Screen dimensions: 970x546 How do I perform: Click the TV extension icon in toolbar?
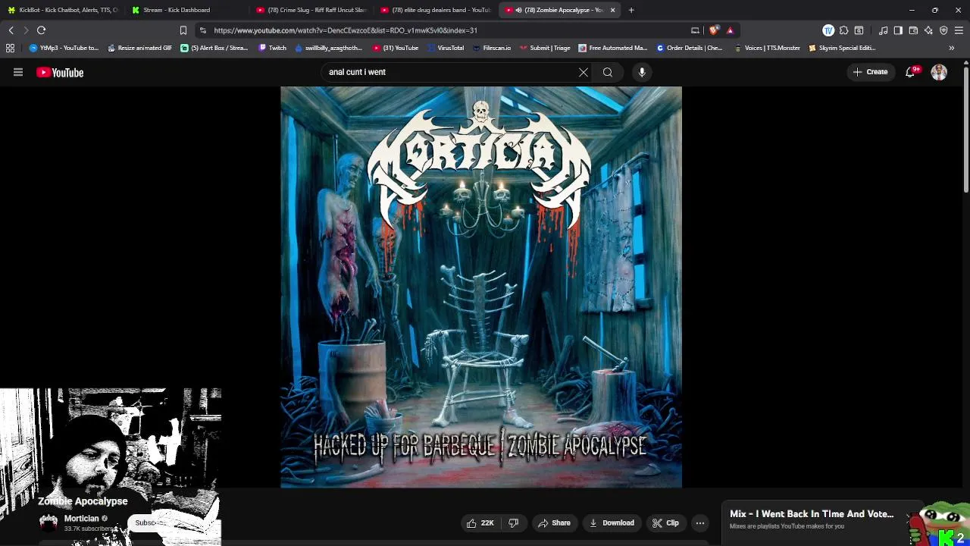click(x=828, y=30)
